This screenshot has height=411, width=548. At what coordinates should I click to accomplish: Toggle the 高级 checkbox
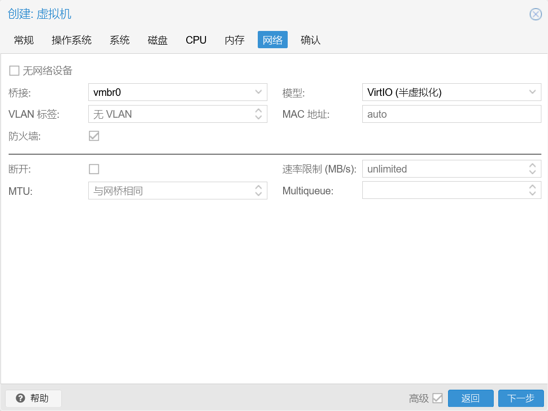pos(437,398)
